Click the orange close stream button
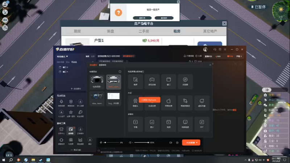Image resolution: width=290 pixels, height=163 pixels. (x=191, y=143)
